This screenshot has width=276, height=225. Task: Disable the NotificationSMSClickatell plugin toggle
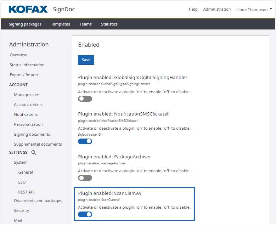(85, 141)
